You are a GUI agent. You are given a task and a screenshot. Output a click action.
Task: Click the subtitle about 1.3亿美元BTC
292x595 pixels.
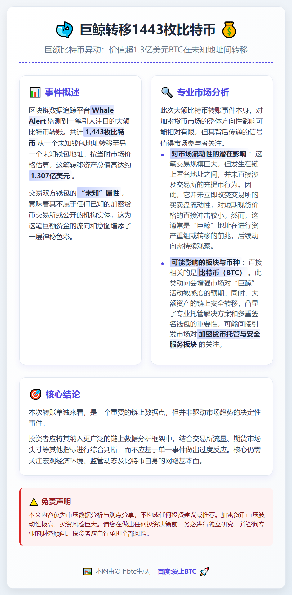pos(146,50)
